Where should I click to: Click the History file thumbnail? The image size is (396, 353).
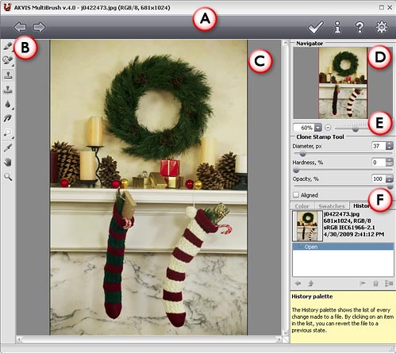tap(307, 226)
